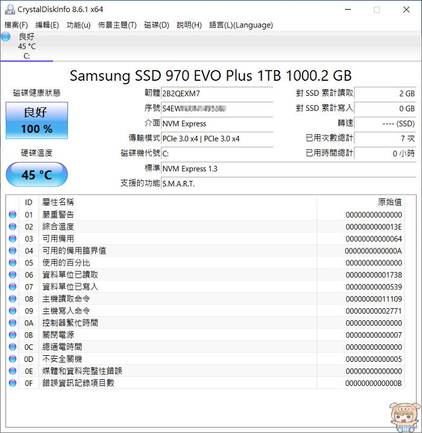Screen dimensions: 422x433
Task: Click the interface field NVM Express
Action: click(x=217, y=124)
